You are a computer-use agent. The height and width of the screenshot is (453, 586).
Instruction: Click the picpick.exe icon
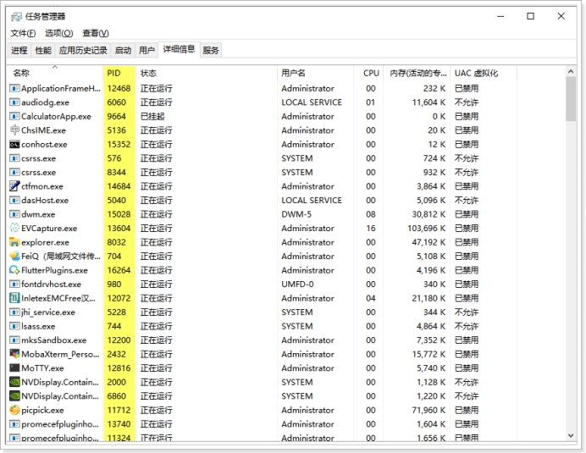pos(14,410)
